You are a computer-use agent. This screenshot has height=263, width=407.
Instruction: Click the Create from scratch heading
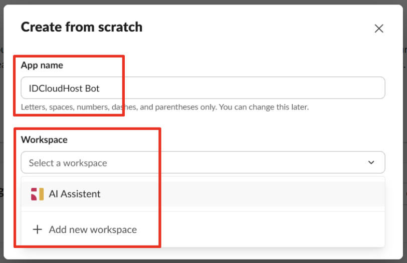[82, 27]
